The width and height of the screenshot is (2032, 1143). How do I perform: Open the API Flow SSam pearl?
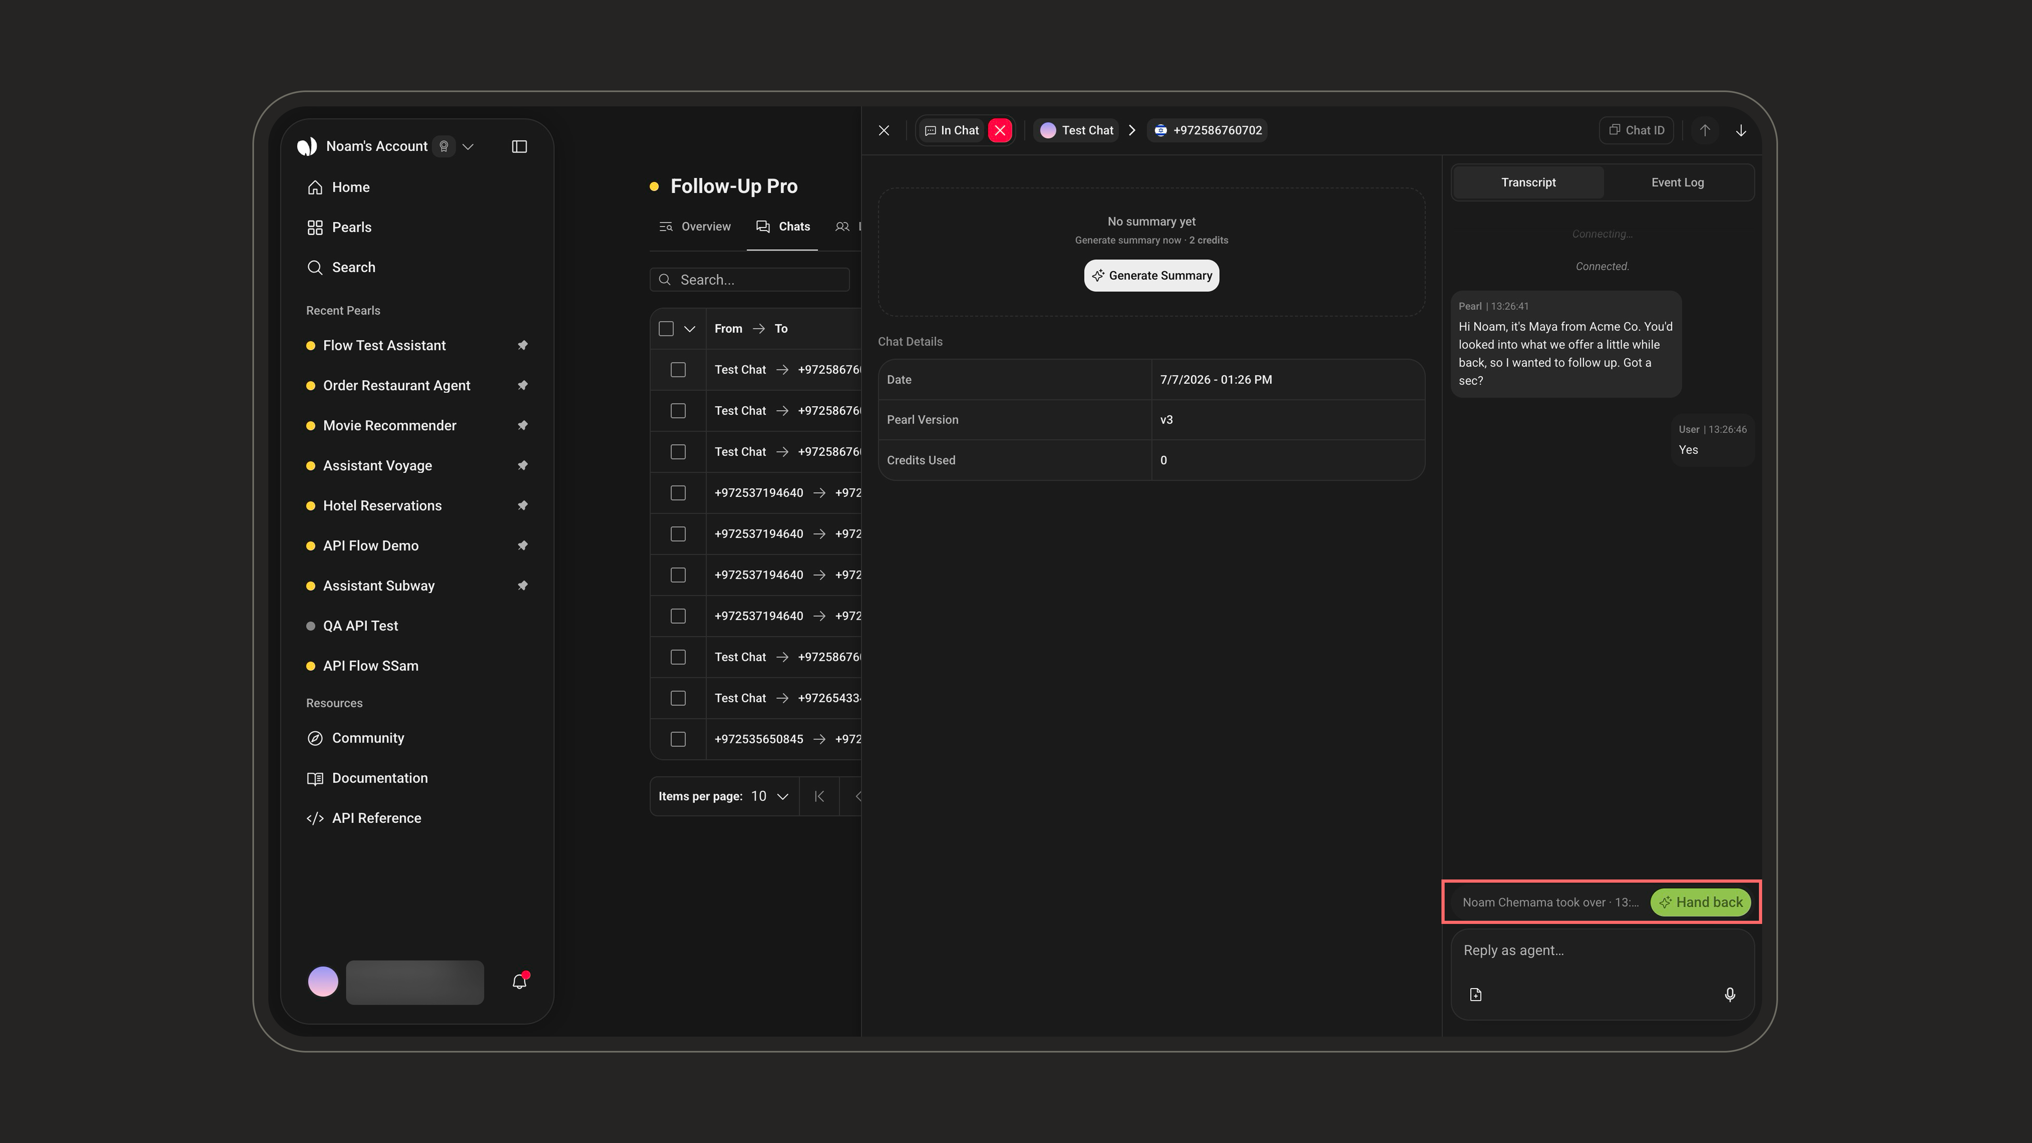coord(371,667)
